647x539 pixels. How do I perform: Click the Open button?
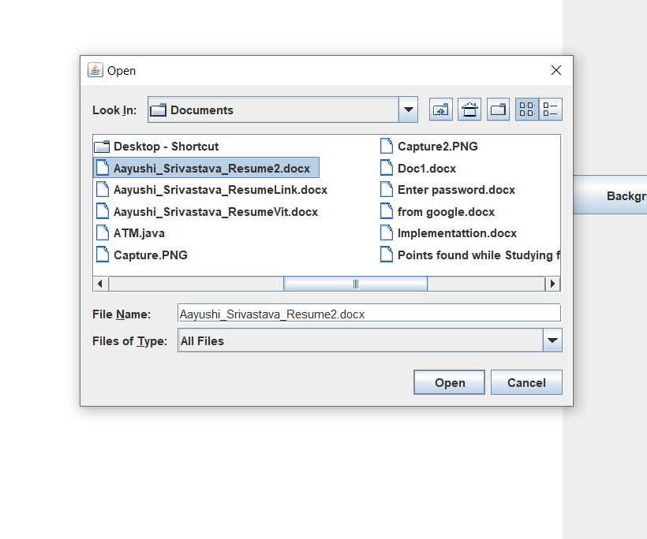(x=450, y=382)
